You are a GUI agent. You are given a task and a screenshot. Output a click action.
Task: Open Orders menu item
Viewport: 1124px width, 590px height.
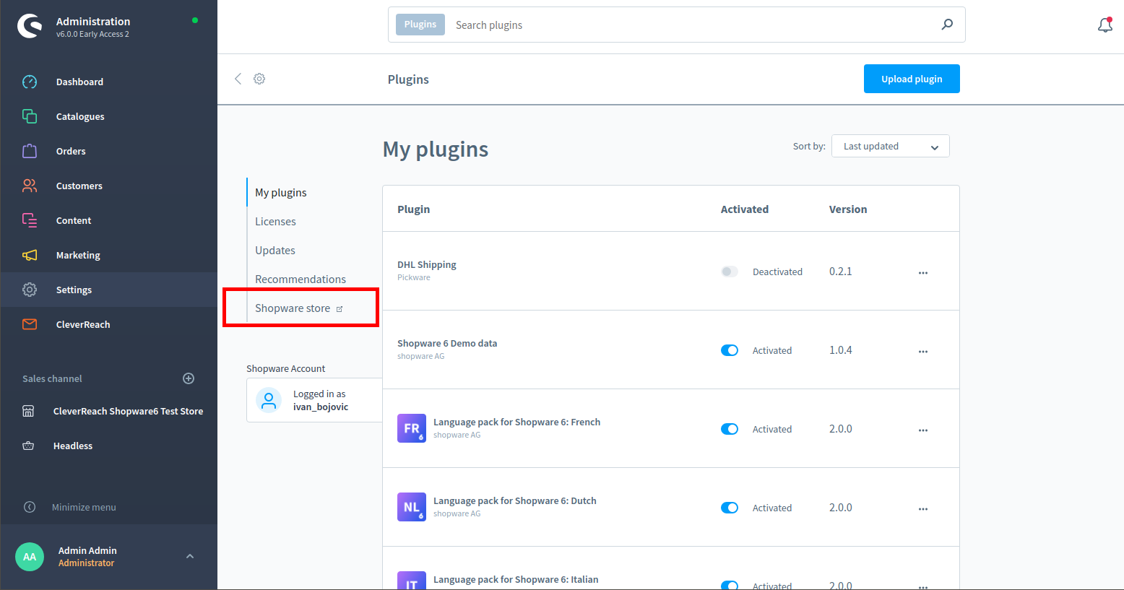(71, 151)
